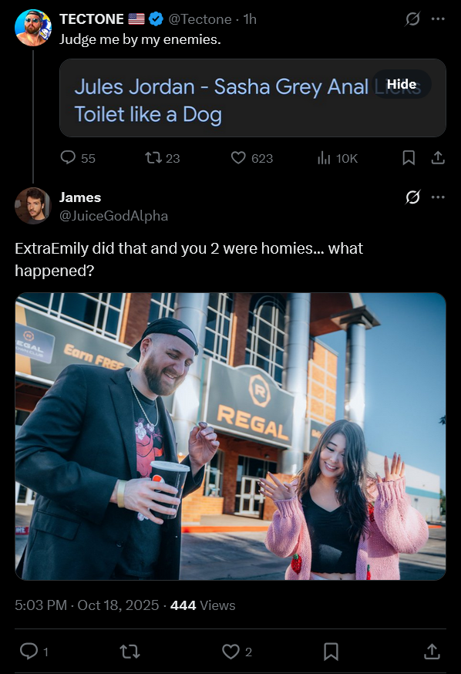Screen dimensions: 461x674
Task: Open Grok icon on James's reply
Action: tap(412, 197)
